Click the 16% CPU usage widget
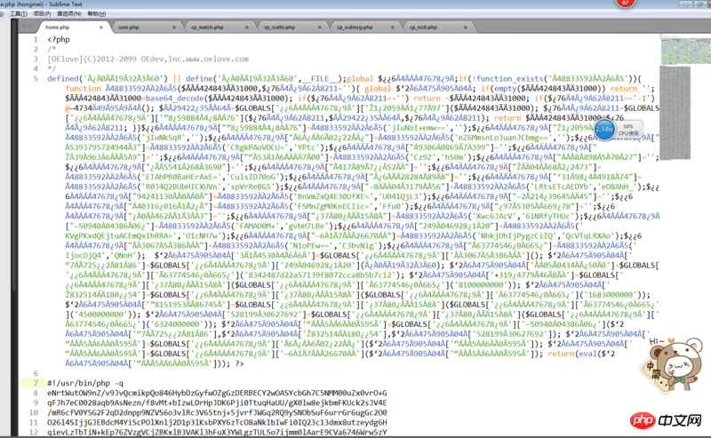Screen dimensions: 711x438 pos(628,130)
